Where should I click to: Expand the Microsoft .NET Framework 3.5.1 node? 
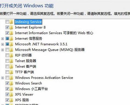2,44
